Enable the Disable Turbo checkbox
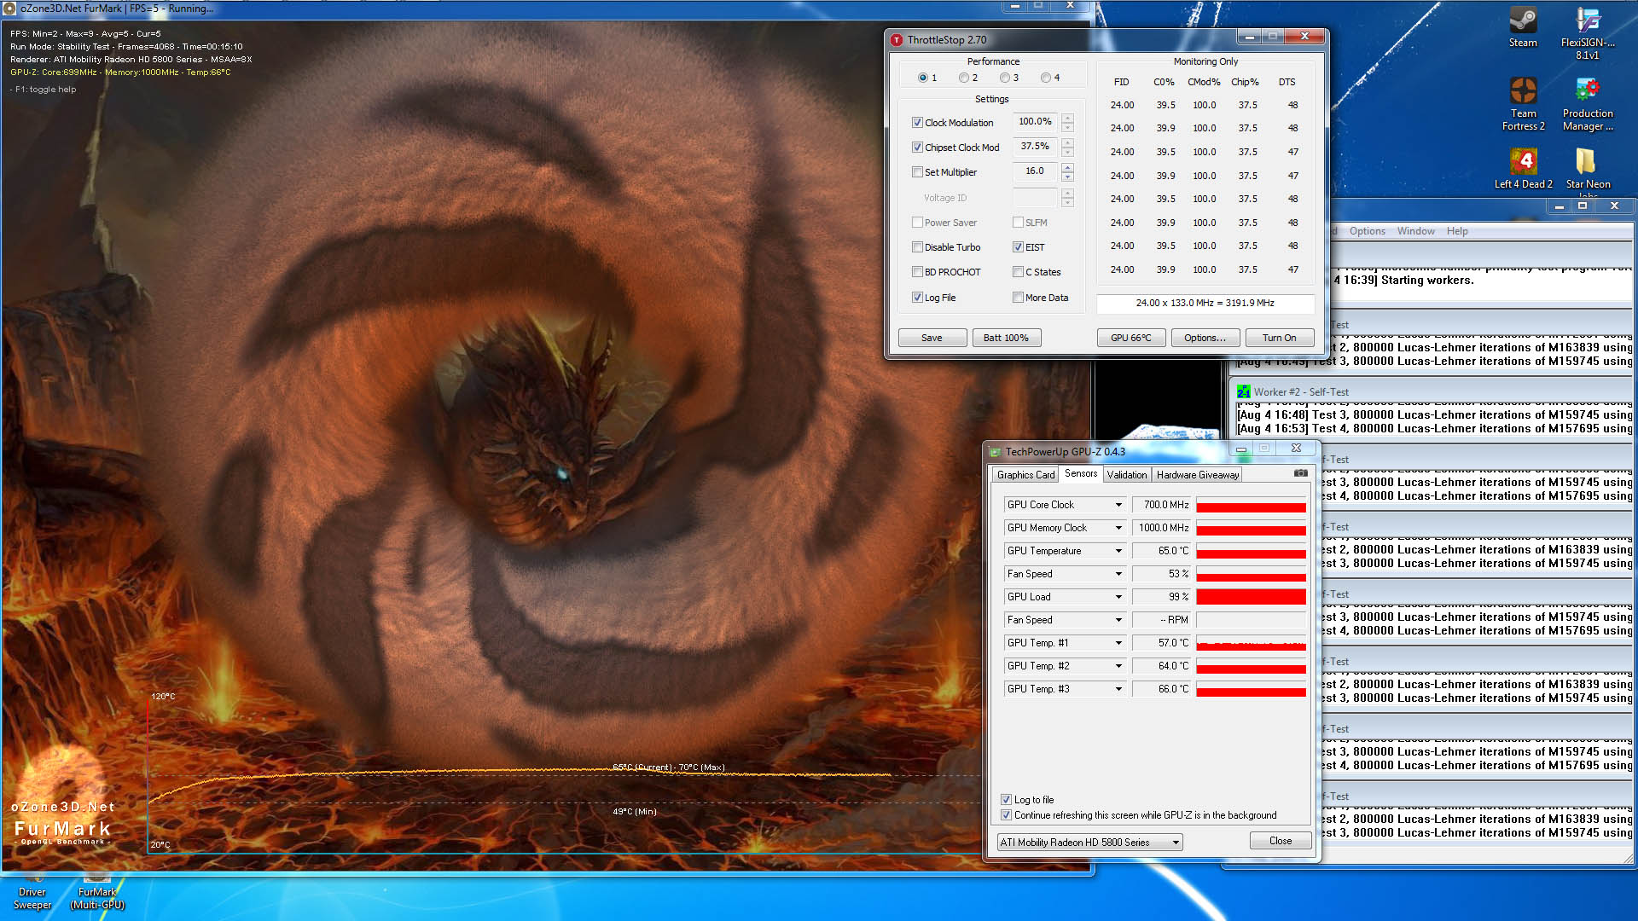 pyautogui.click(x=917, y=247)
